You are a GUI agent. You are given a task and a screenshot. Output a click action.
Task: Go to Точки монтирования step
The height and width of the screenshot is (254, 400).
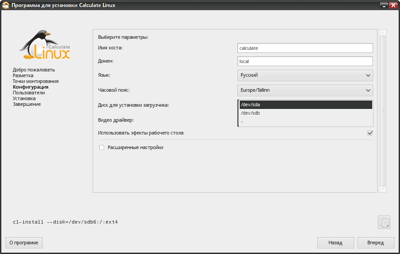(35, 81)
